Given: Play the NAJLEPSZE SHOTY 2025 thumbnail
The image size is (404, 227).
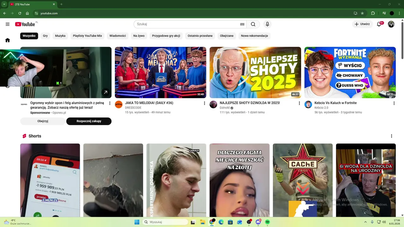Looking at the screenshot, I should point(255,73).
